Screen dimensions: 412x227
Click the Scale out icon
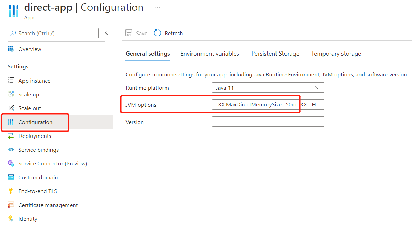pyautogui.click(x=11, y=108)
